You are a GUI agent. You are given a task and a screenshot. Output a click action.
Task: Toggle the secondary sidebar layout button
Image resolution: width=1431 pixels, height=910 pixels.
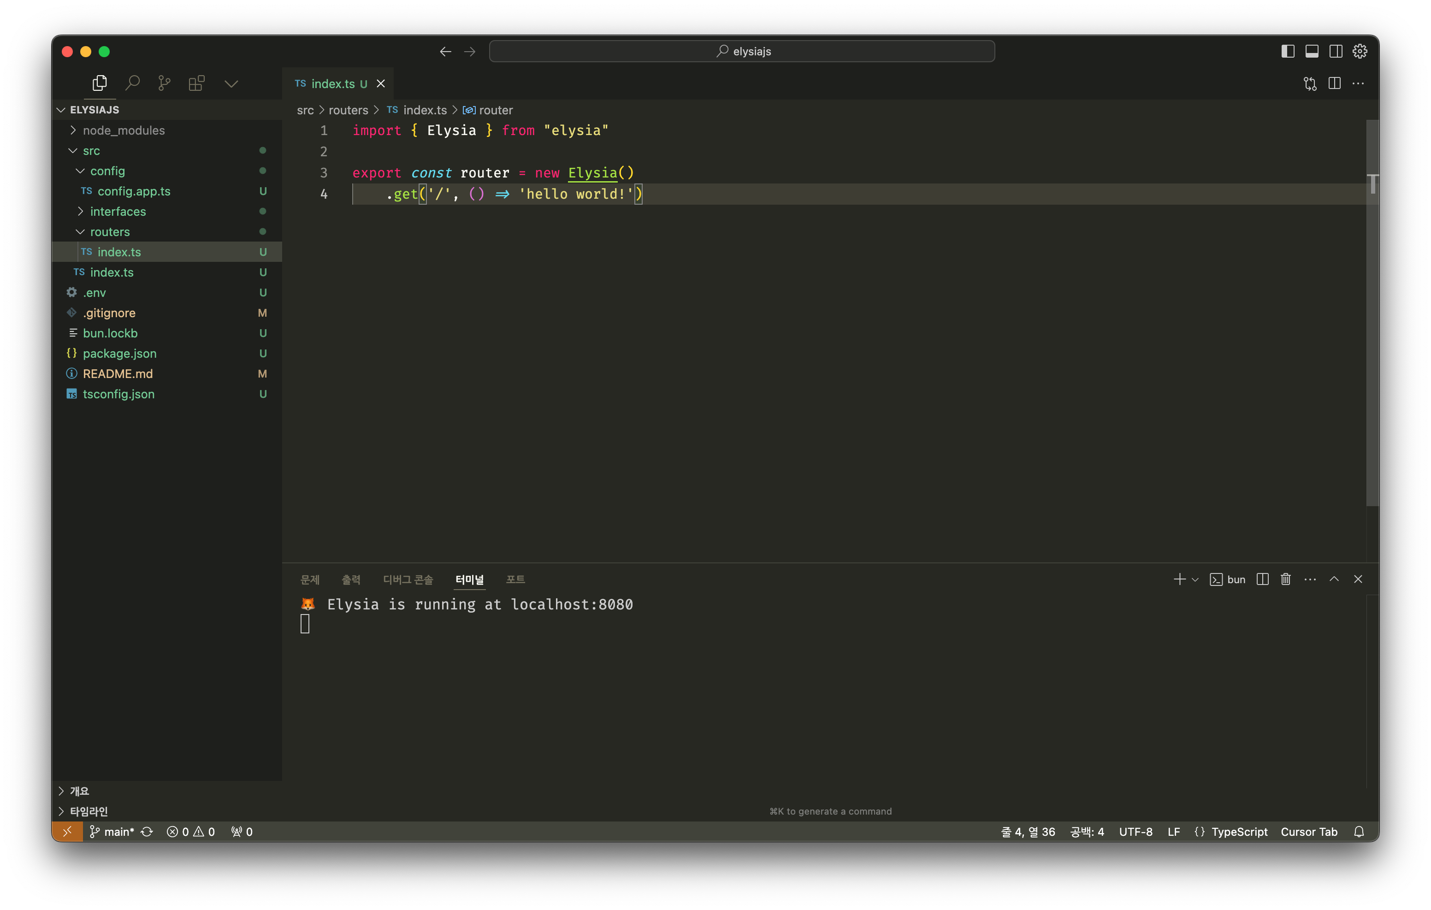pyautogui.click(x=1335, y=51)
